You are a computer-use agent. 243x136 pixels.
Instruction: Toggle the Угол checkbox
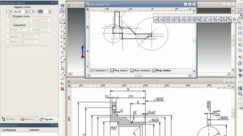[x=8, y=42]
